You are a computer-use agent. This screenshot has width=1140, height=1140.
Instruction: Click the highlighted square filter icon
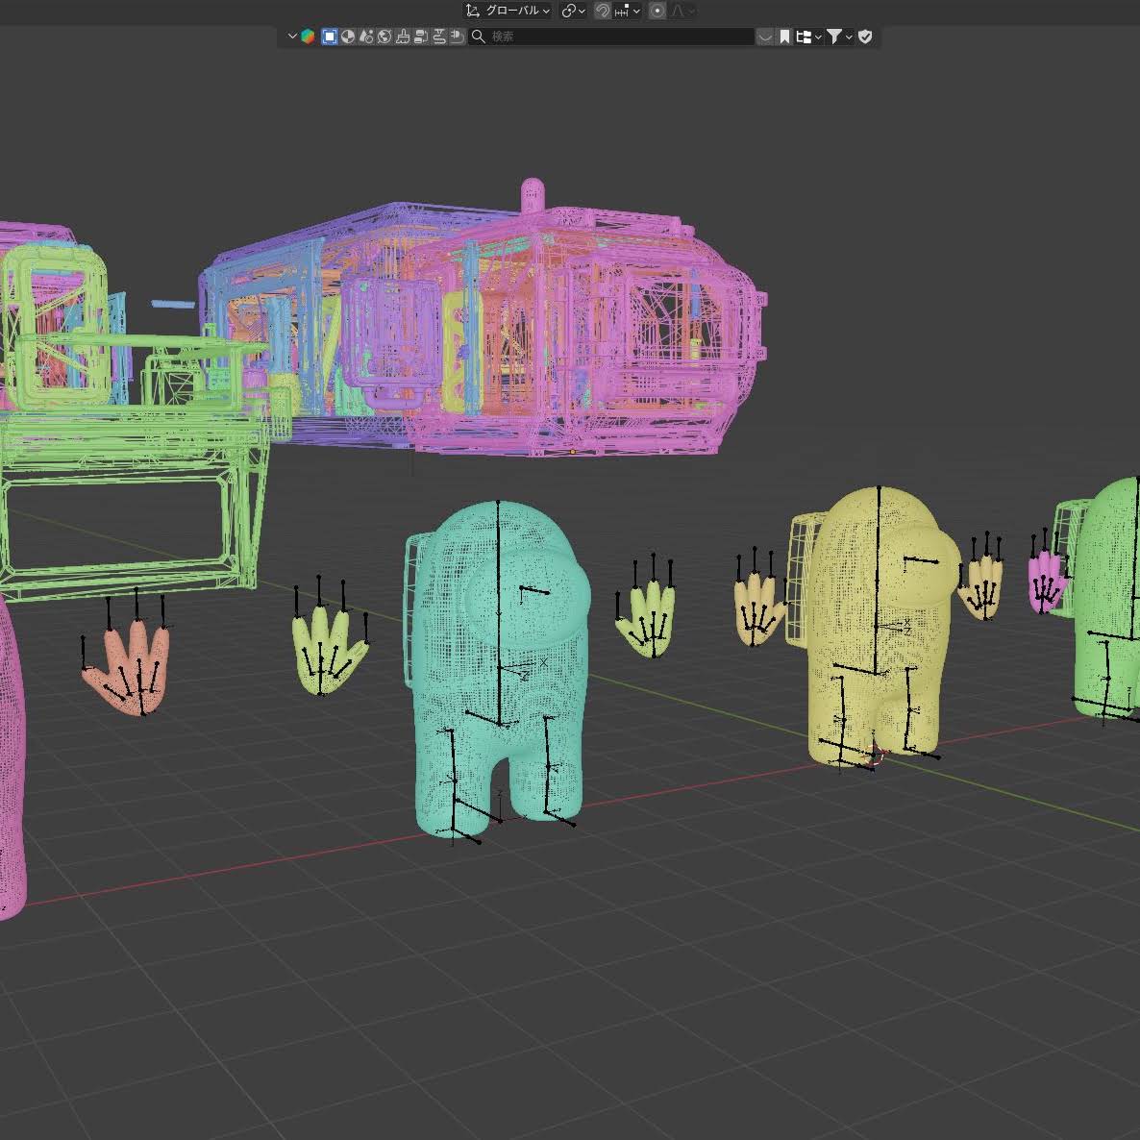pyautogui.click(x=330, y=37)
